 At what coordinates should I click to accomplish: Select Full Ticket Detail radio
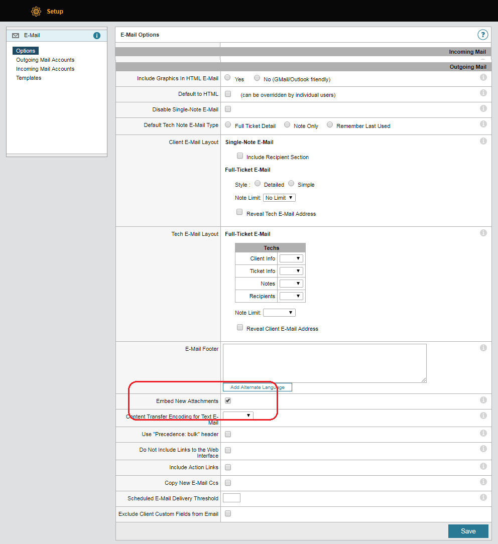(x=228, y=124)
